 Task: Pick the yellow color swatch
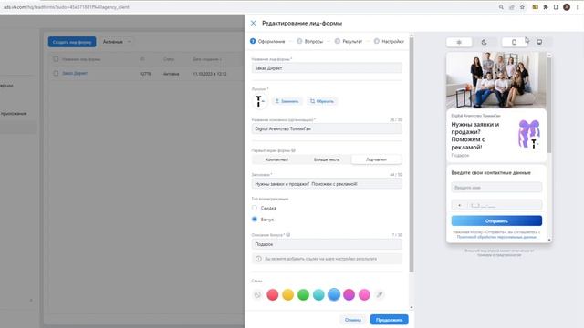[288, 294]
